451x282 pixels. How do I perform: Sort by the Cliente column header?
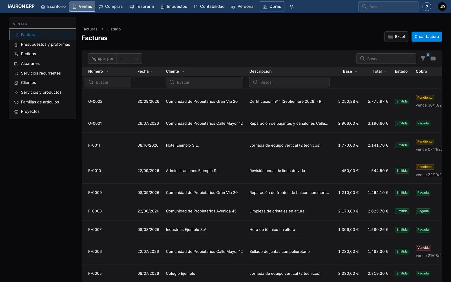point(175,71)
